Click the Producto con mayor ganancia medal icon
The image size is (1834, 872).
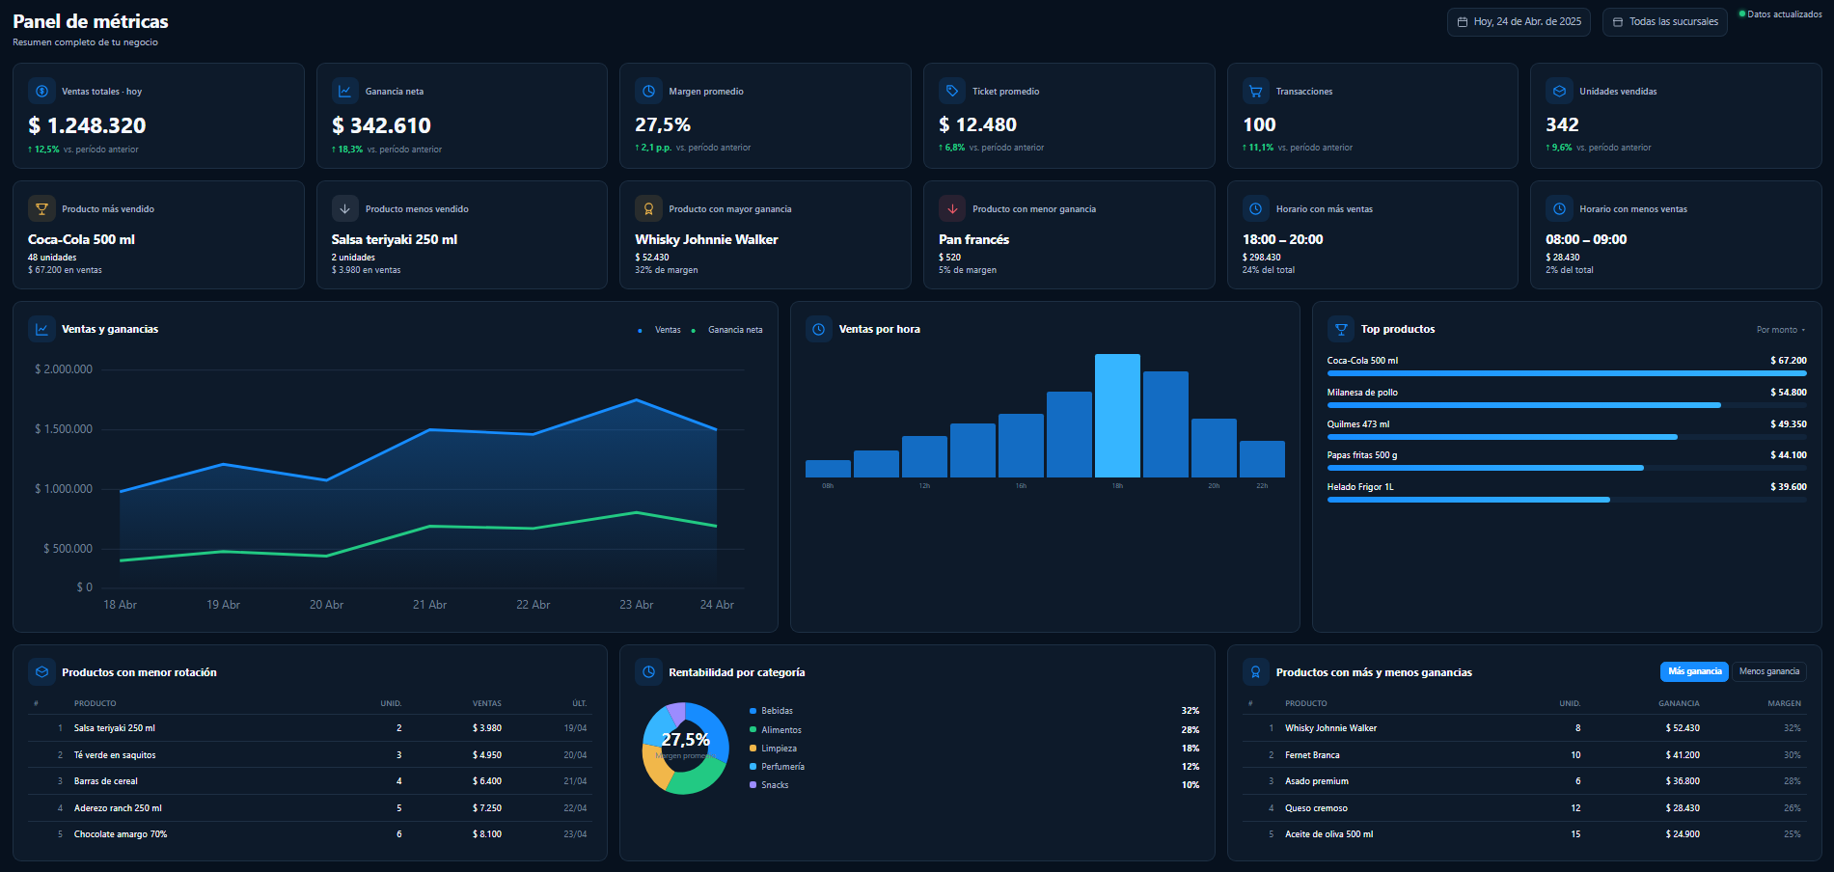click(x=648, y=208)
